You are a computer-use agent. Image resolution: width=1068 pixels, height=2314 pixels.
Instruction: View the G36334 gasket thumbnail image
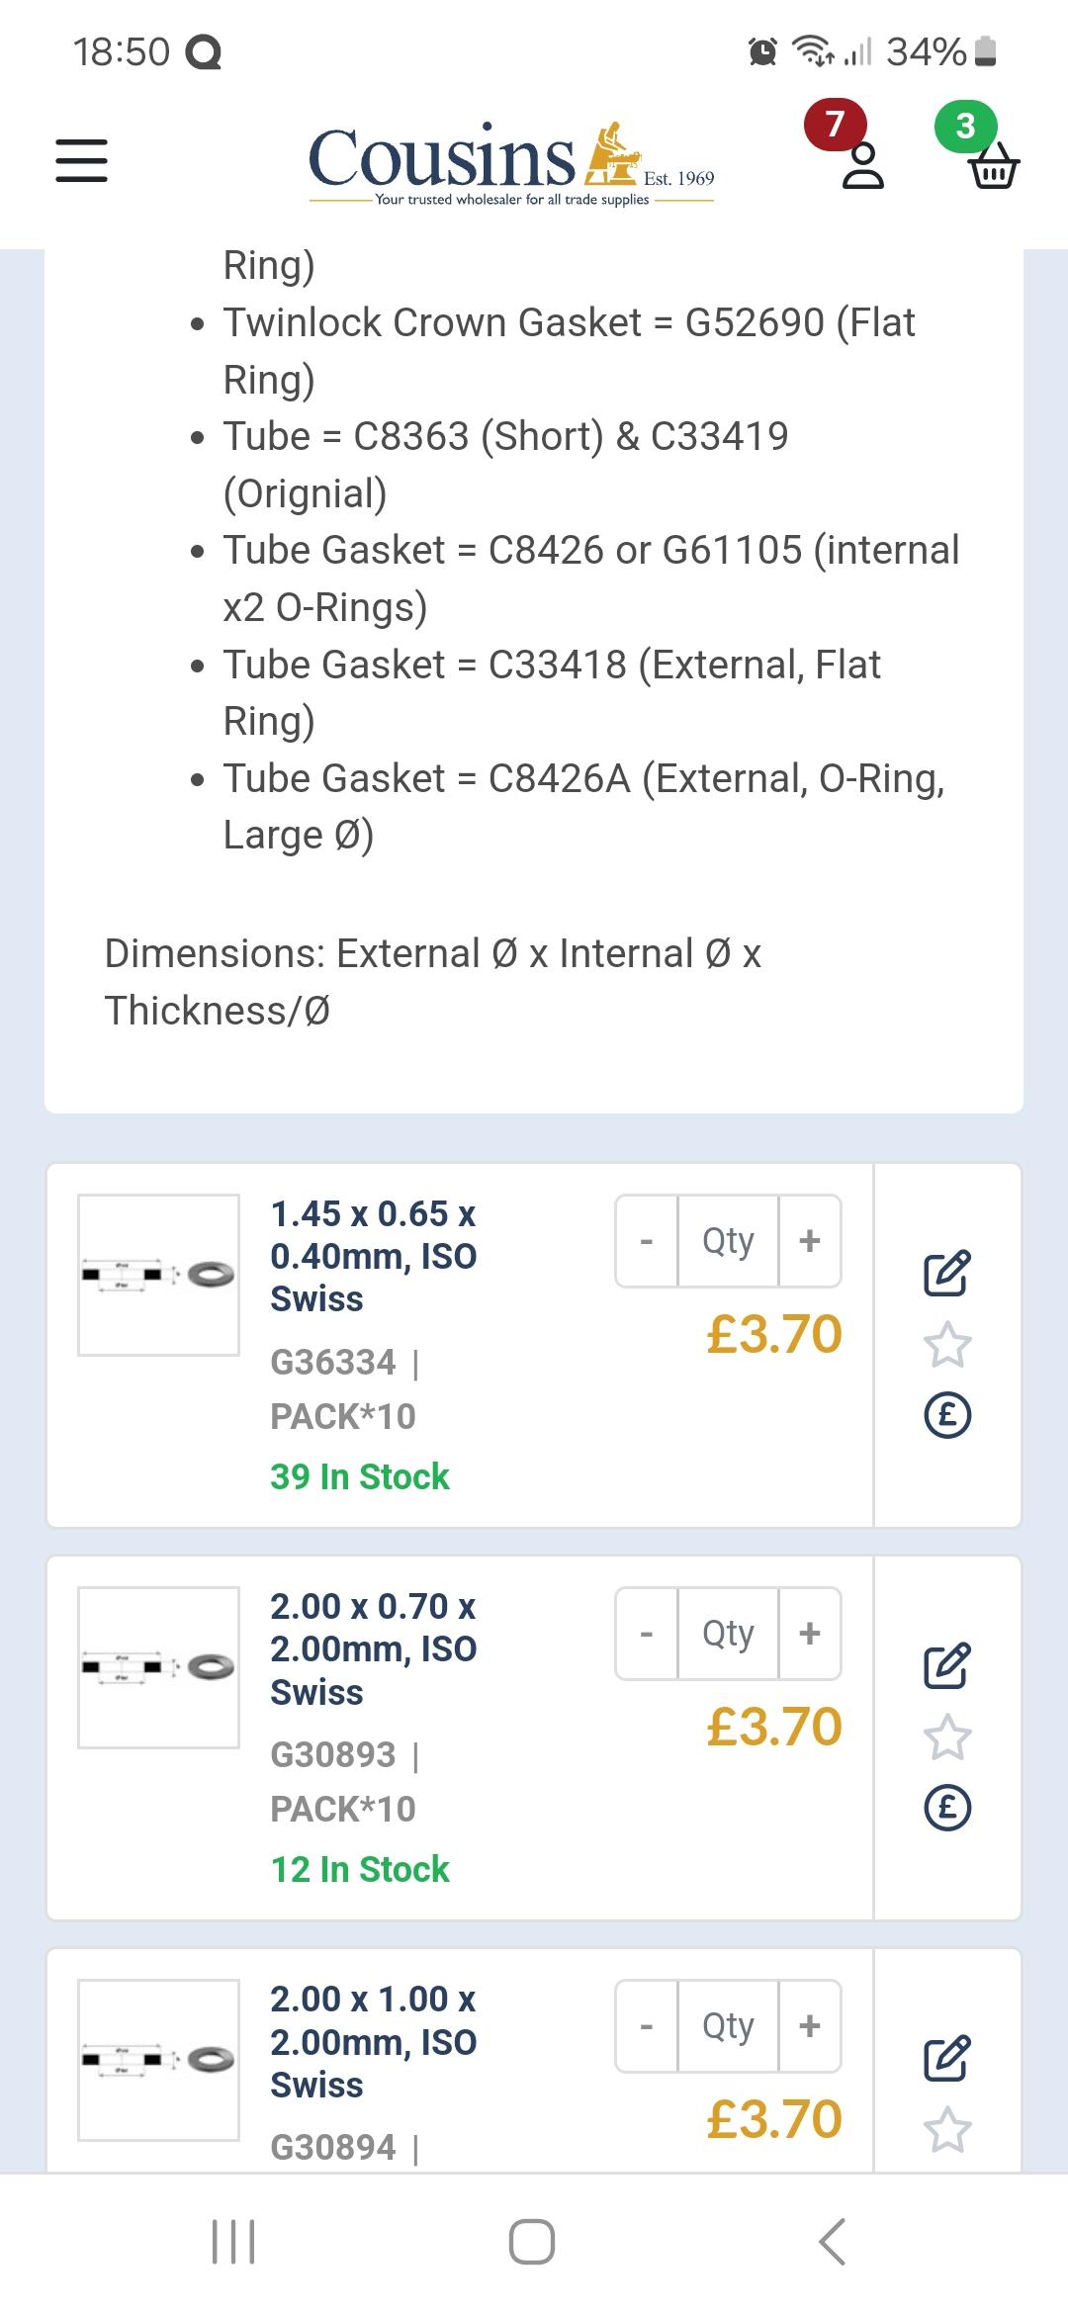(158, 1275)
